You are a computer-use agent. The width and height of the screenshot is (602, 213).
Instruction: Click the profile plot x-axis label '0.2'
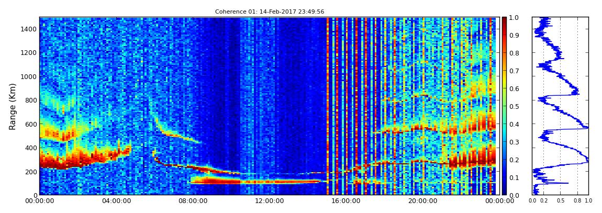pos(544,201)
